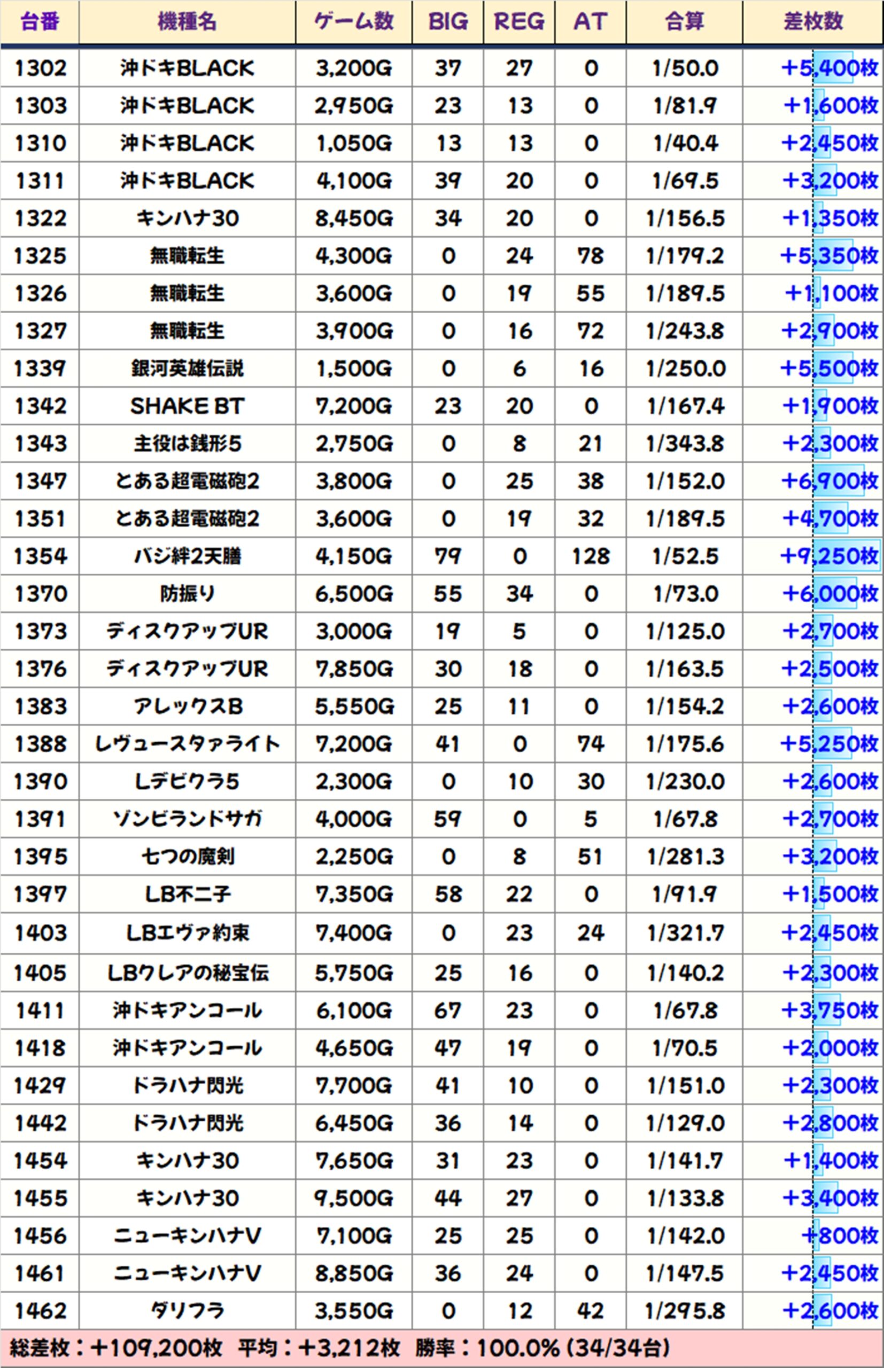The width and height of the screenshot is (884, 1368).
Task: Click the +9,250枚 difference bar
Action: pyautogui.click(x=829, y=556)
